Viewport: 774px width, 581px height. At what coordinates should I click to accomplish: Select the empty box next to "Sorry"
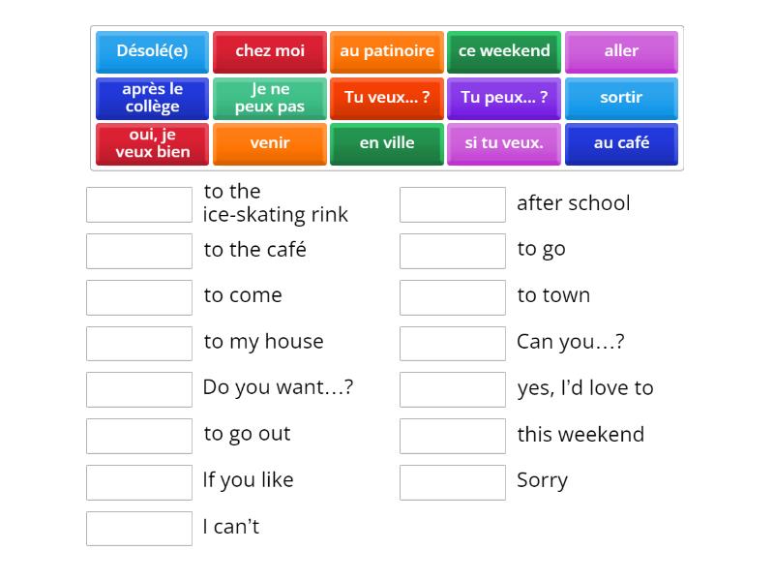453,481
